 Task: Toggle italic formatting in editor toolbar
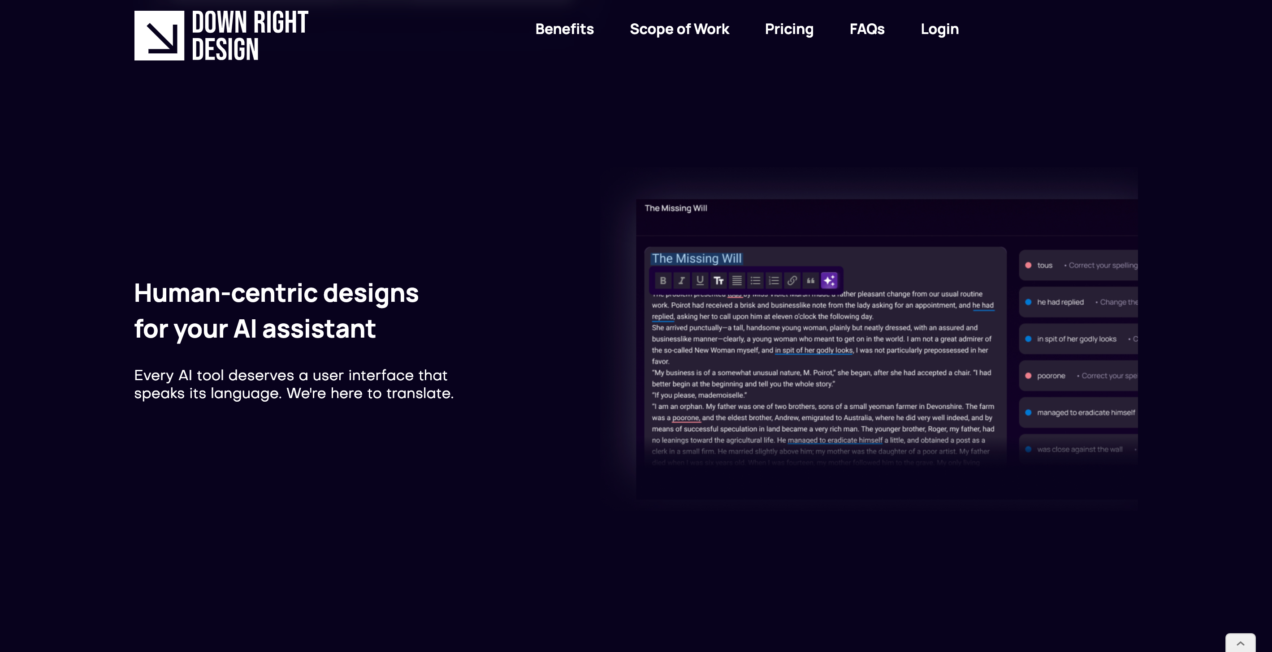pos(681,281)
